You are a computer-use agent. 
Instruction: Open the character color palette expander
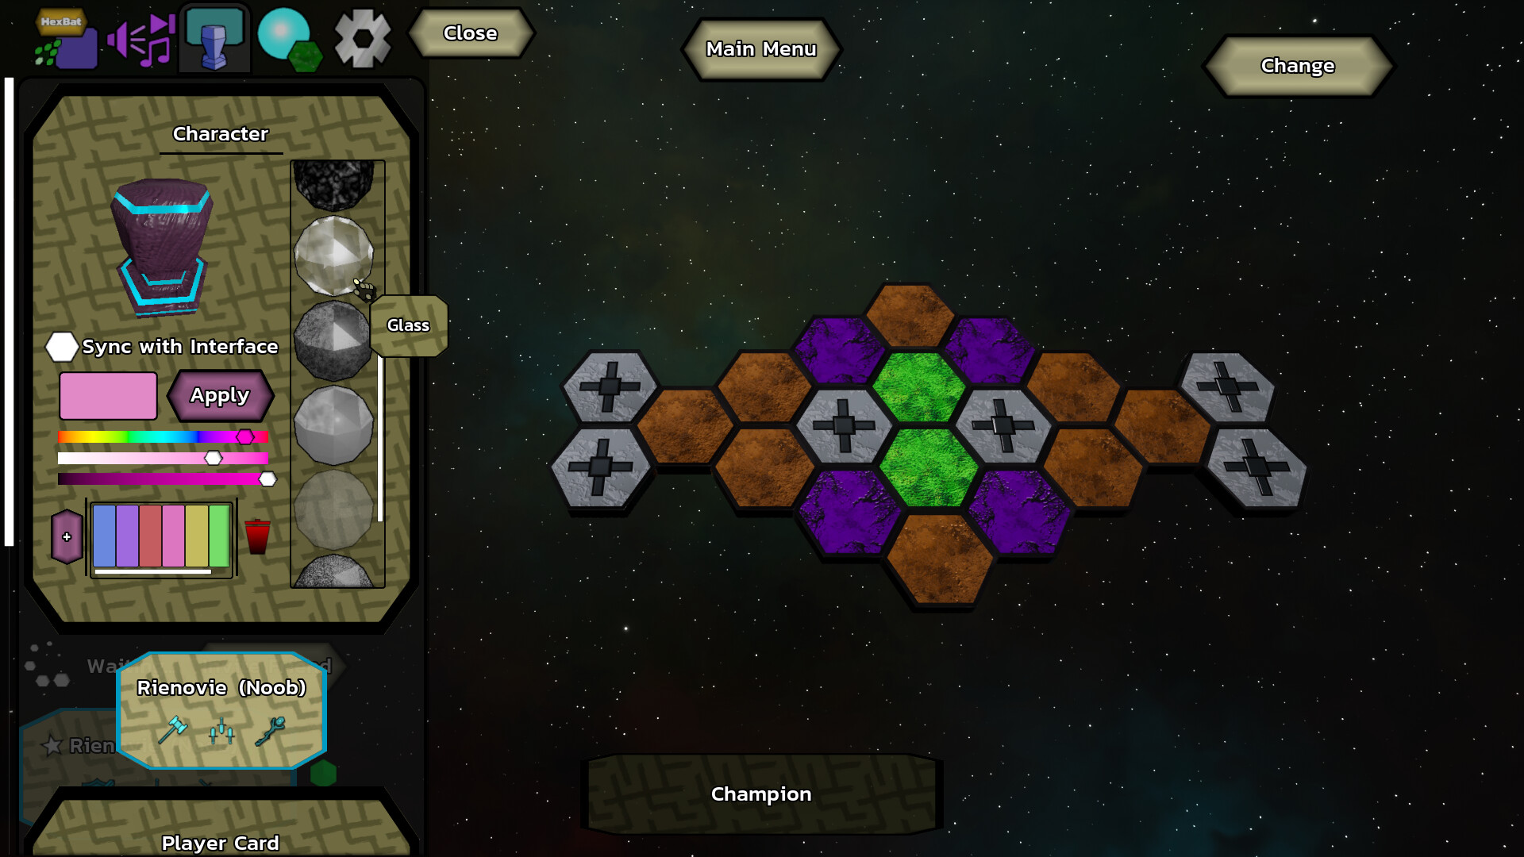point(67,536)
